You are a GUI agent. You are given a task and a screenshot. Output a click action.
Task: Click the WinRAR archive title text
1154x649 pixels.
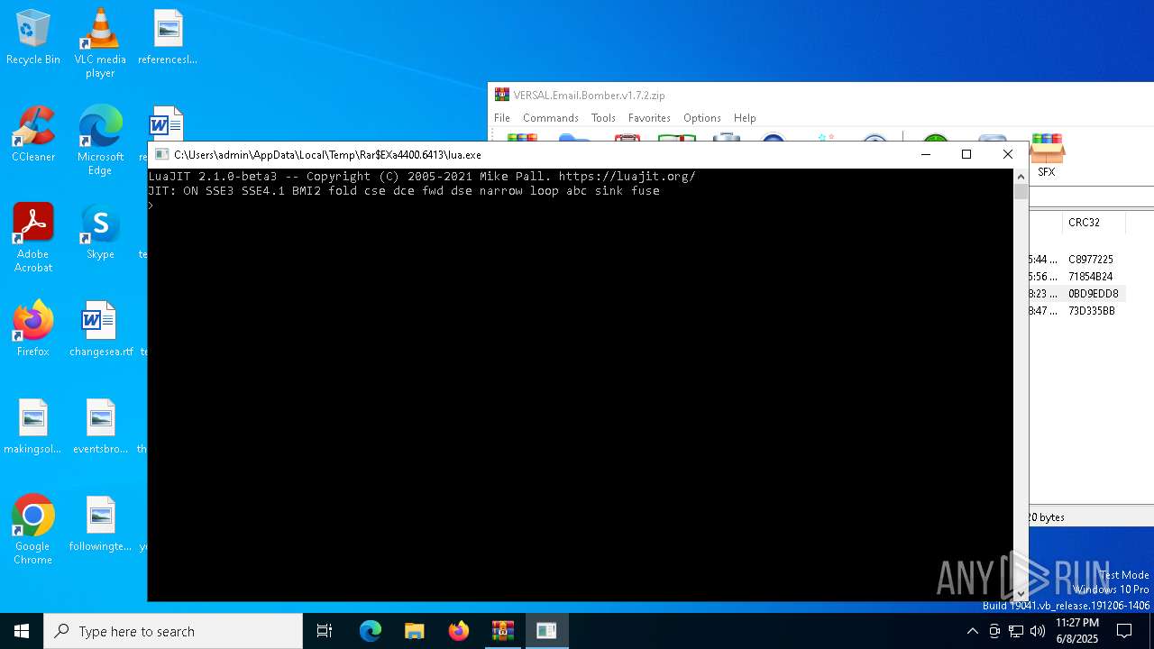[x=589, y=96]
